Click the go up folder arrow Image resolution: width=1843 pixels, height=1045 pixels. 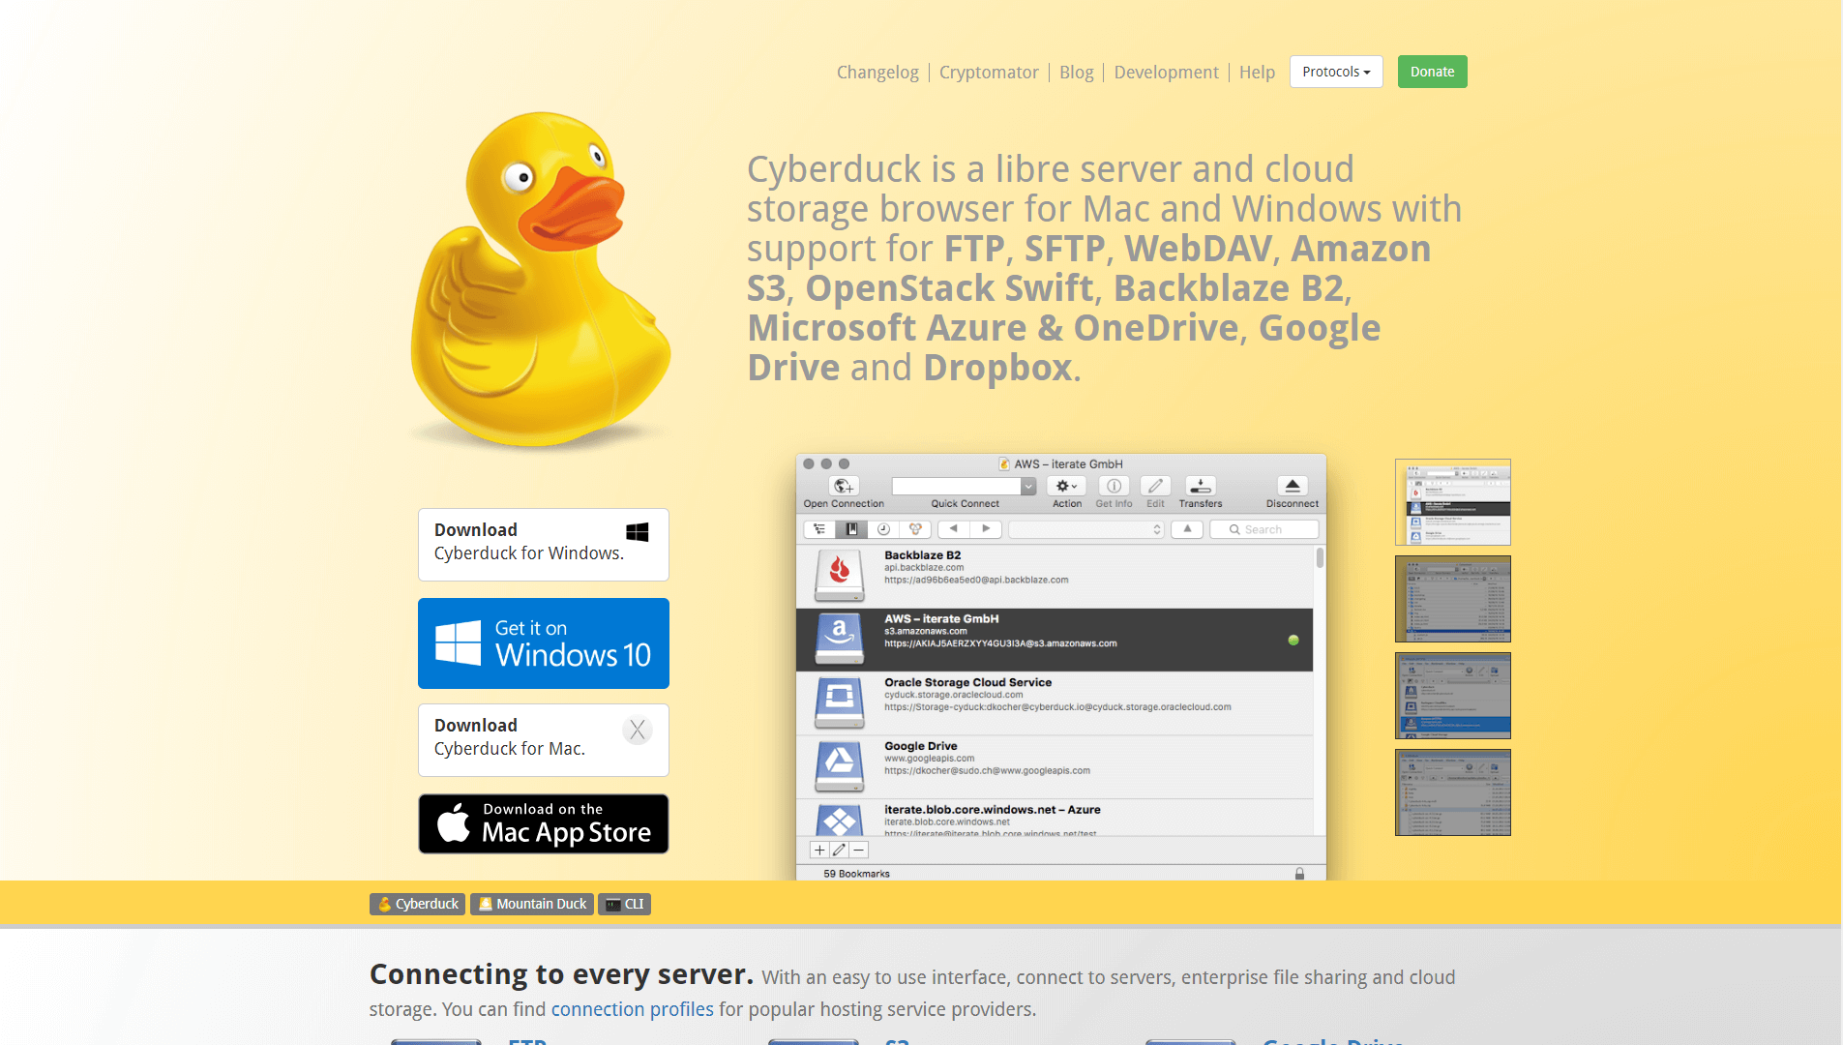[1187, 529]
